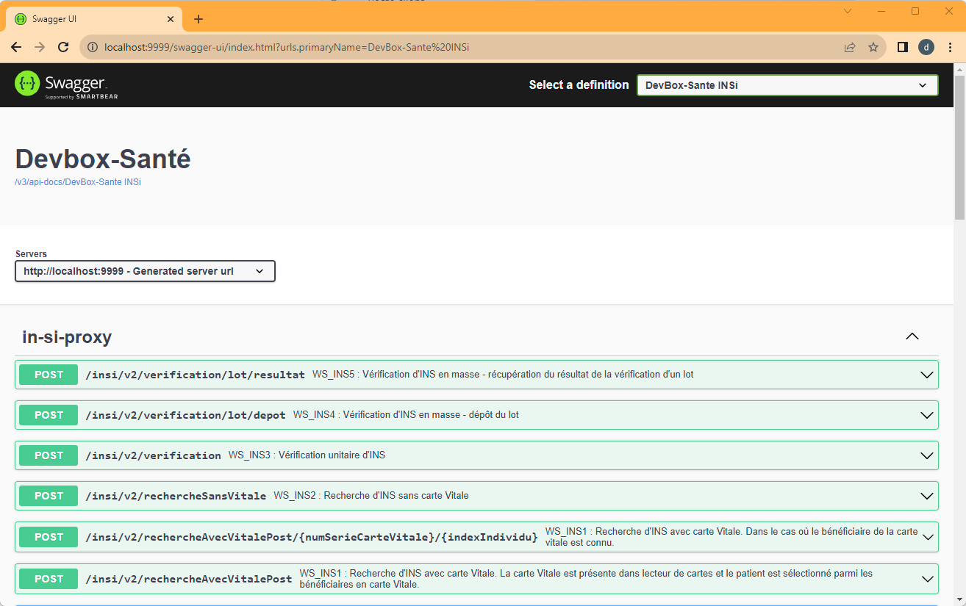Expand the verification/lot/depot operation chevron

(x=927, y=415)
